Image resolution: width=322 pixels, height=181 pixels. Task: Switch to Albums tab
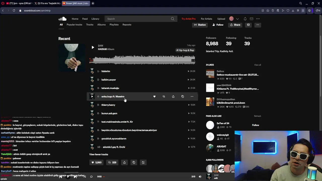pyautogui.click(x=101, y=25)
